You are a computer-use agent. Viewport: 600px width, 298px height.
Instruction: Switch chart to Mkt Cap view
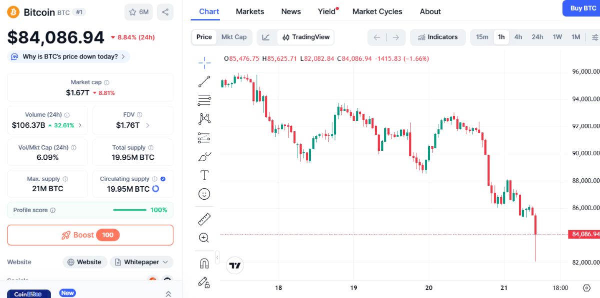(234, 37)
